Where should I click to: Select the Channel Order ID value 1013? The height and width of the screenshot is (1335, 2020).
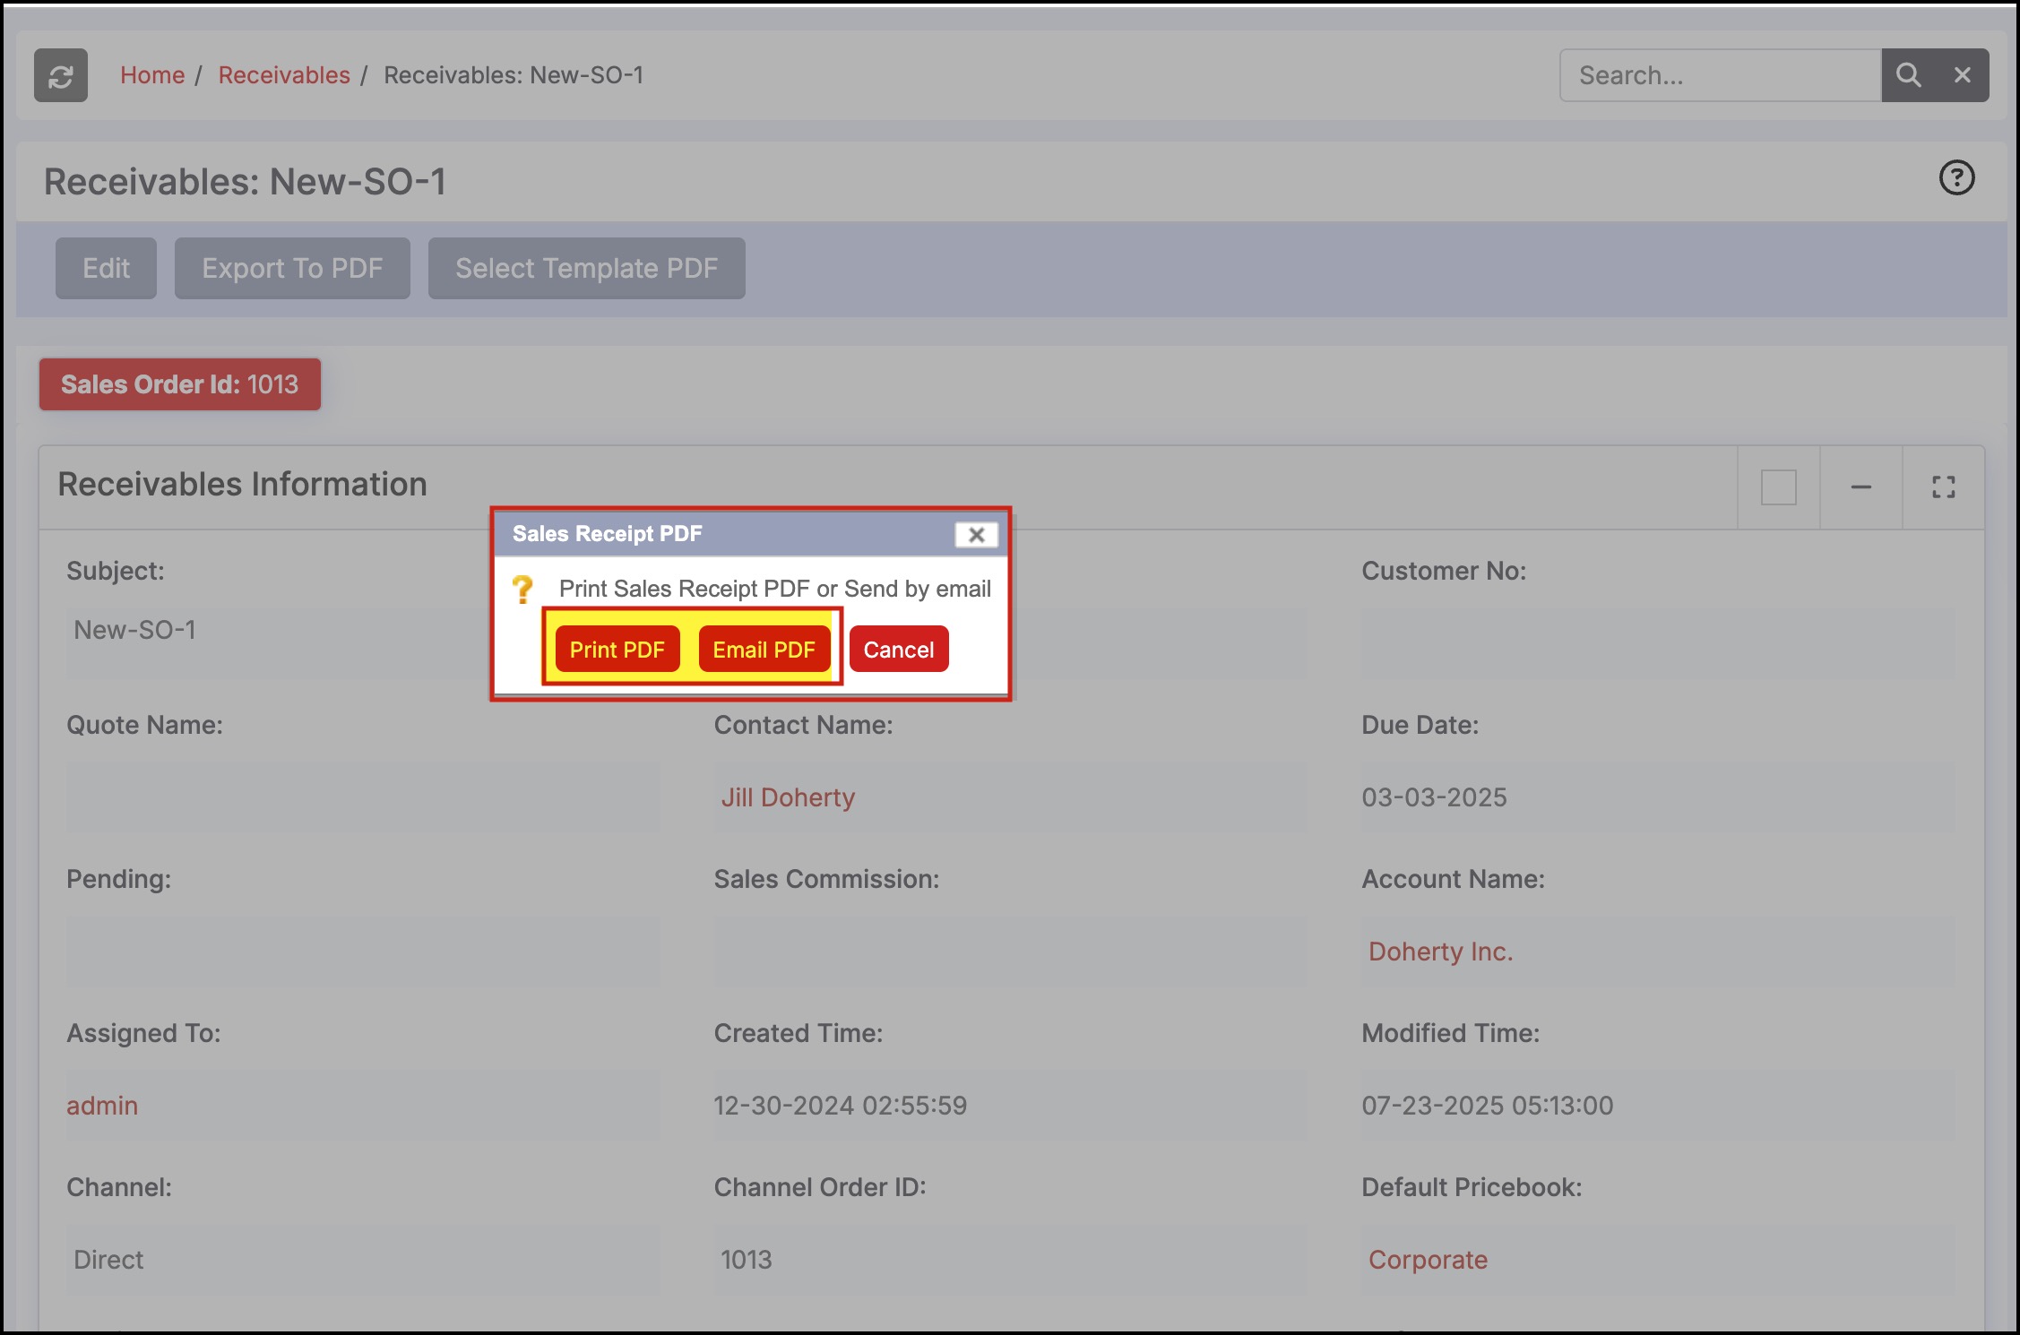pyautogui.click(x=746, y=1260)
